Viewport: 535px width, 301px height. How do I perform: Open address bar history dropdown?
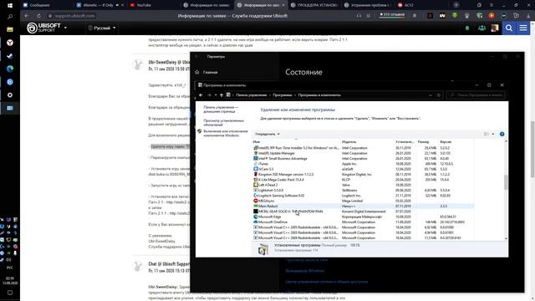[x=431, y=95]
